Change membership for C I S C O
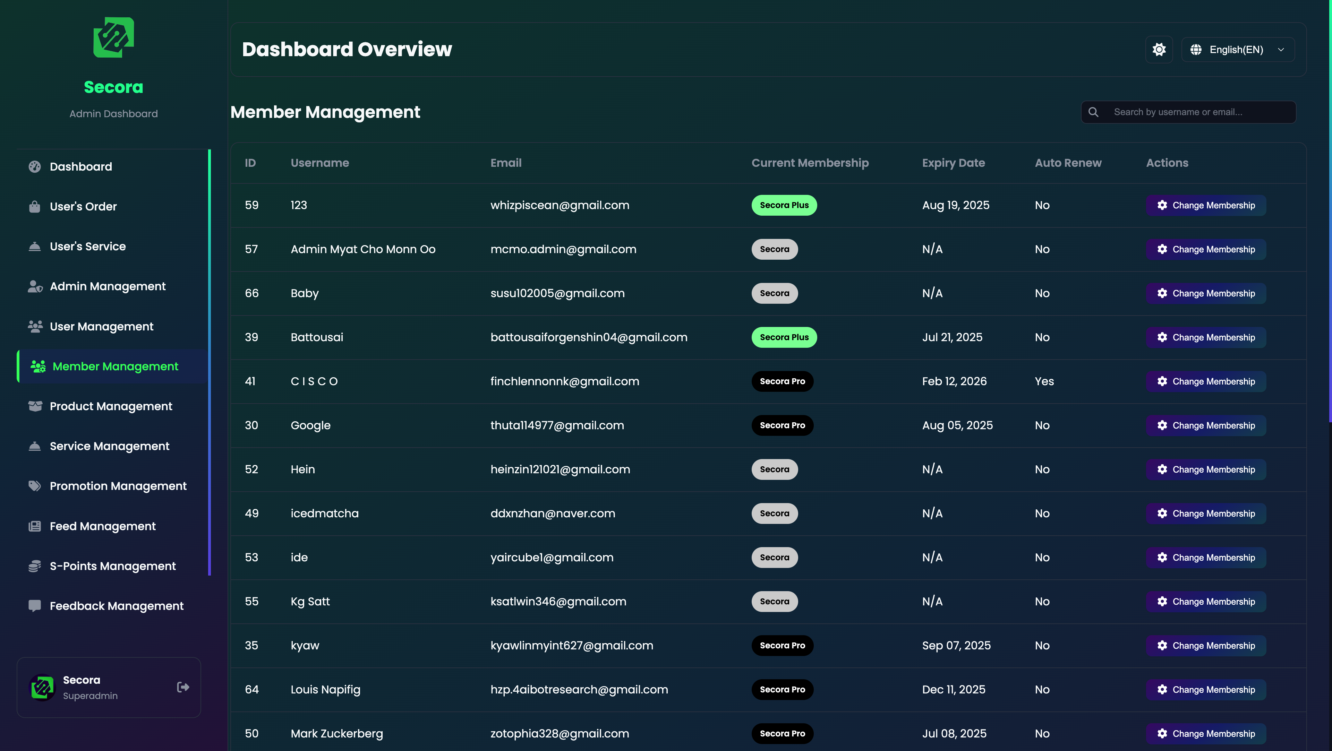Image resolution: width=1332 pixels, height=751 pixels. 1206,381
